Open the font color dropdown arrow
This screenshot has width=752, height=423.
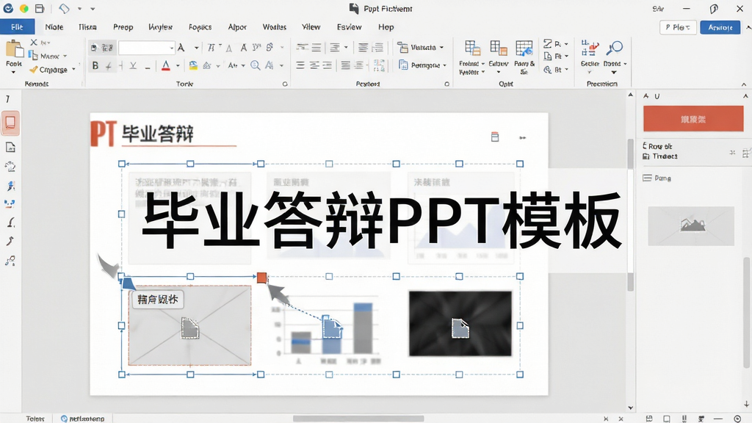click(x=178, y=65)
